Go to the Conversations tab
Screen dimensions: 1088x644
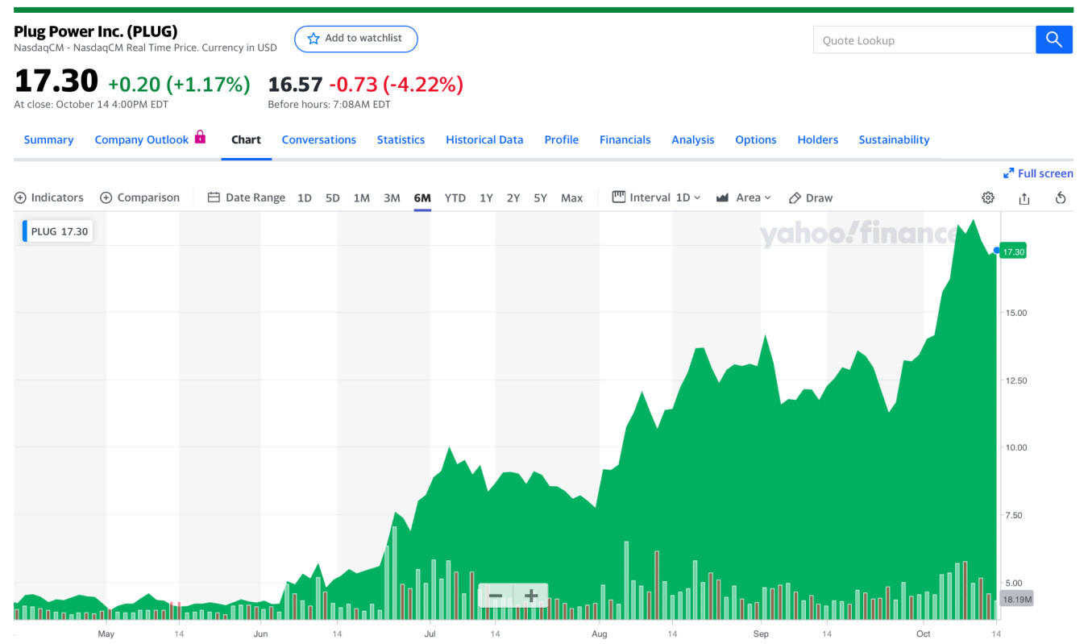coord(318,139)
